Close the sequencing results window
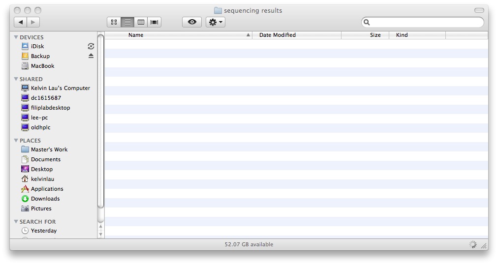The image size is (498, 265). pos(17,10)
